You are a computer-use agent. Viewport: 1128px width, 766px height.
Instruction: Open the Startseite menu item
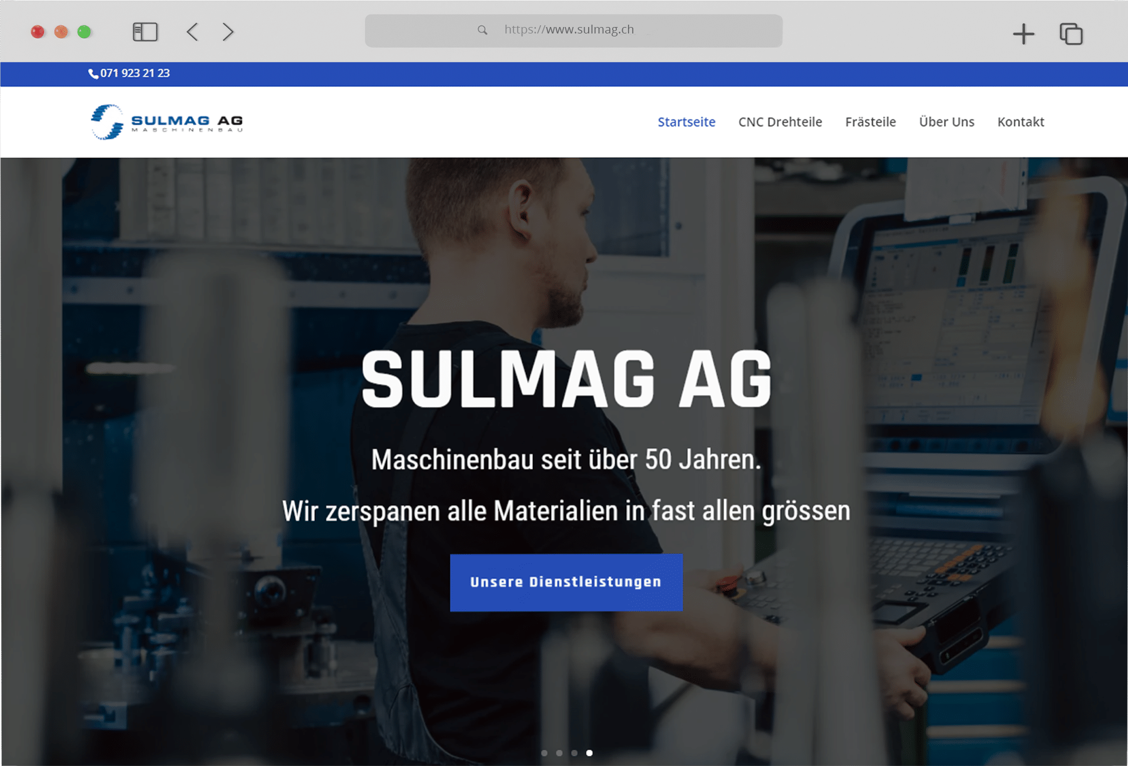686,122
